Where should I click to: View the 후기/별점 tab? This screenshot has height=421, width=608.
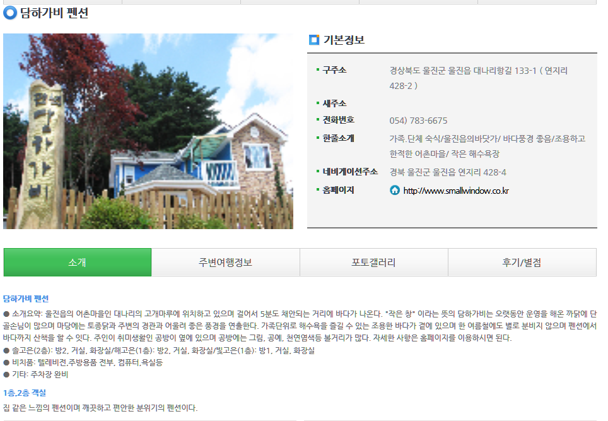[x=522, y=263]
